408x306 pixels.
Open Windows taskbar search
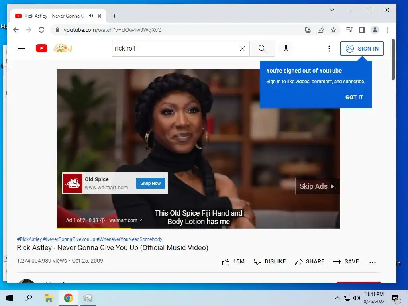29,298
